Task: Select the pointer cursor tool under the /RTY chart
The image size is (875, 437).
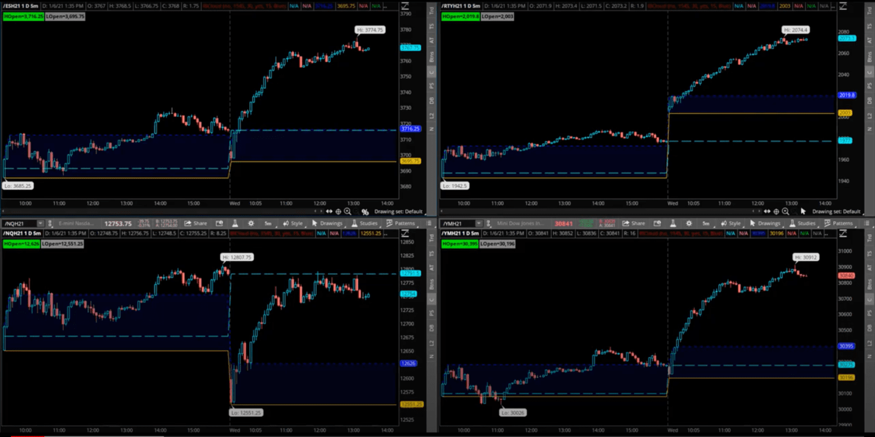Action: [803, 211]
